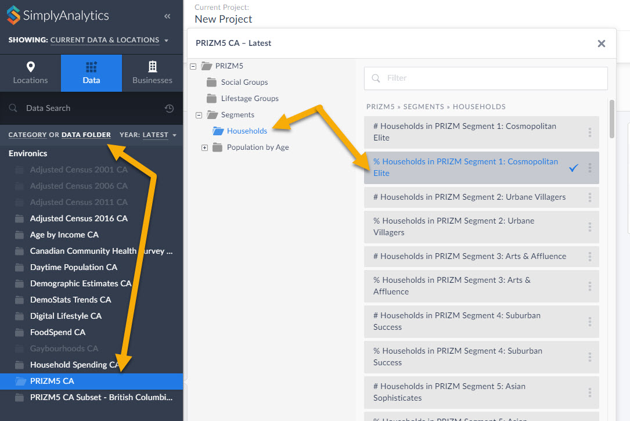Image resolution: width=630 pixels, height=421 pixels.
Task: Click the New Project title
Action: pos(224,19)
